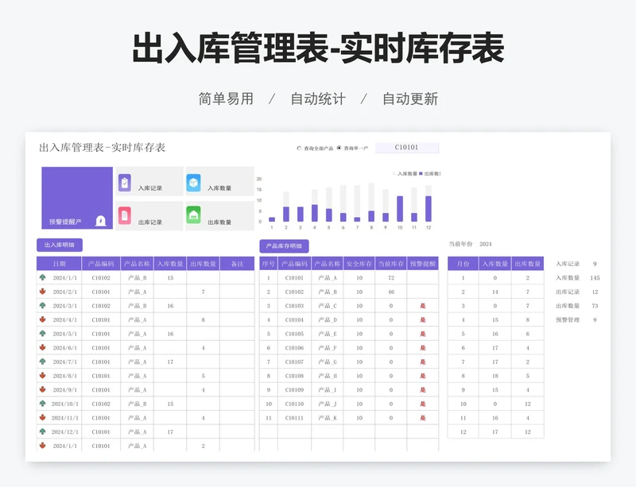Click the 安全库存 column header
The height and width of the screenshot is (487, 636).
click(359, 264)
